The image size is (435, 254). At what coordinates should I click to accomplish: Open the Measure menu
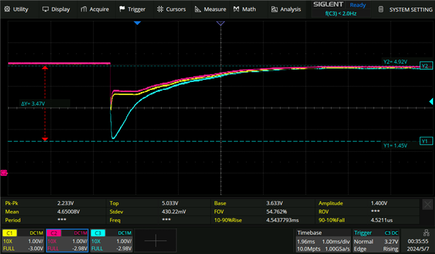pyautogui.click(x=210, y=9)
